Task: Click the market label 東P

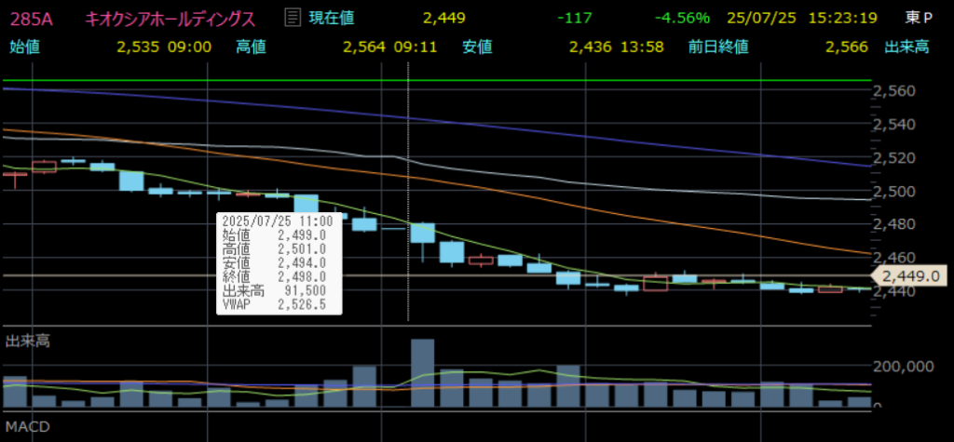Action: pyautogui.click(x=918, y=19)
